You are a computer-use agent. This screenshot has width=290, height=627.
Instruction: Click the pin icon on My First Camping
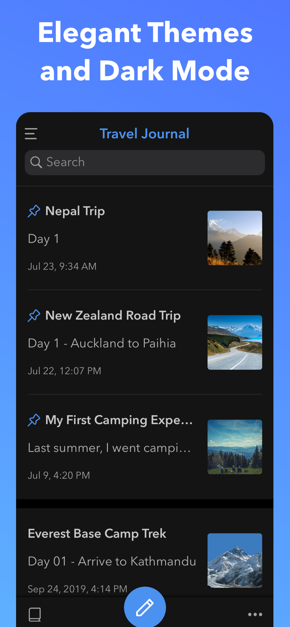coord(34,420)
